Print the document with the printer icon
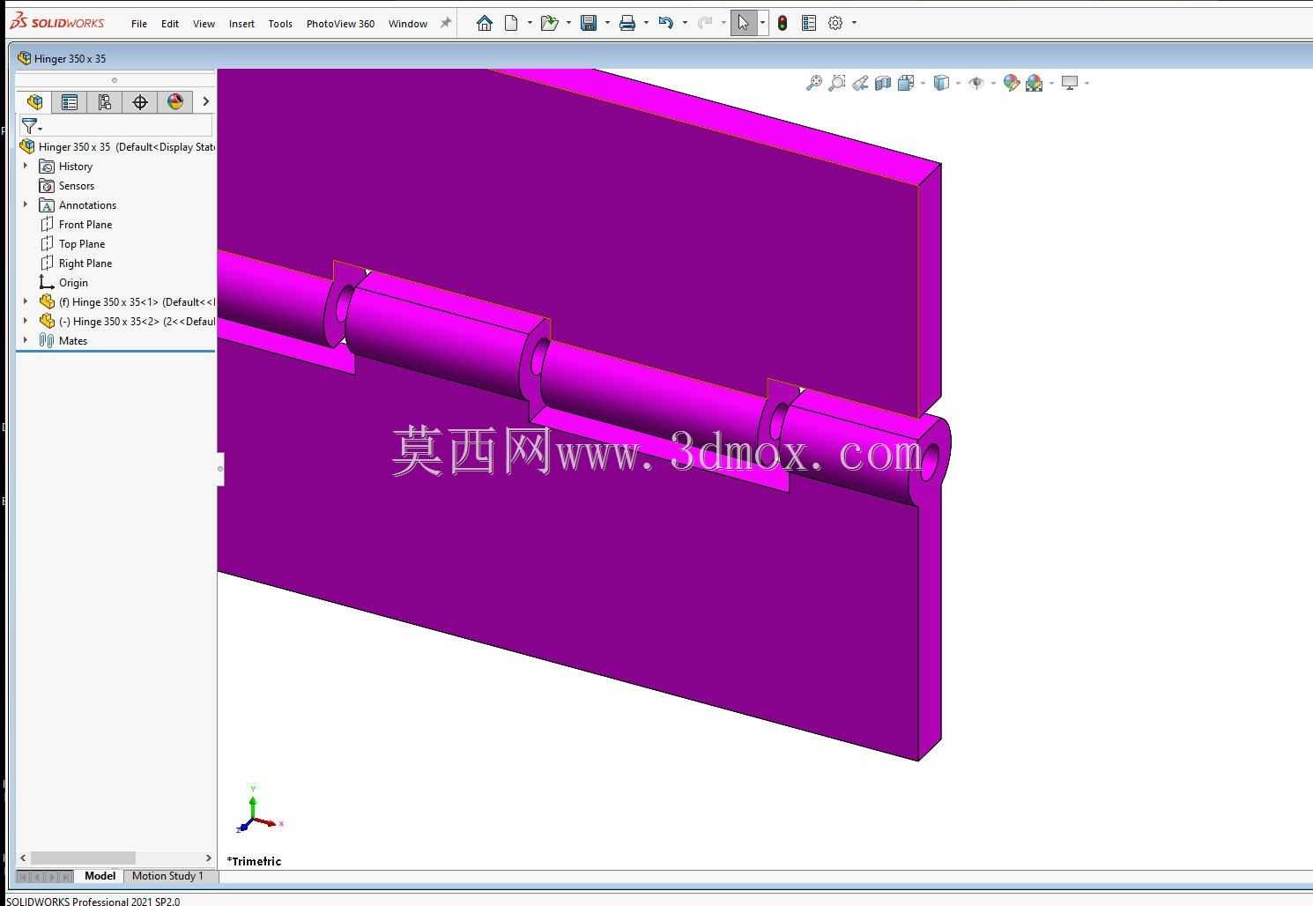 click(627, 23)
